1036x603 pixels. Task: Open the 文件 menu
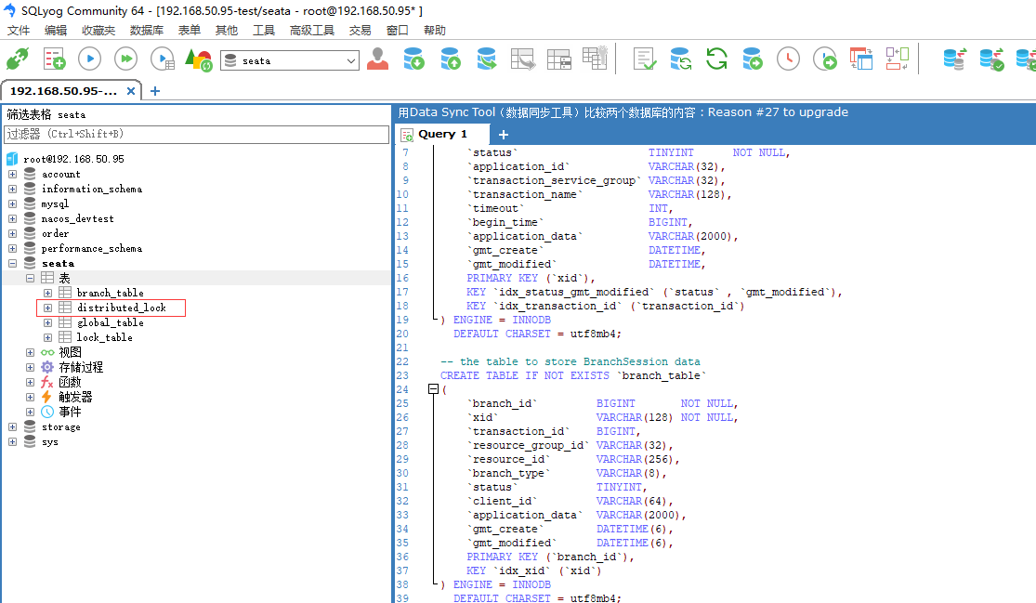tap(19, 31)
